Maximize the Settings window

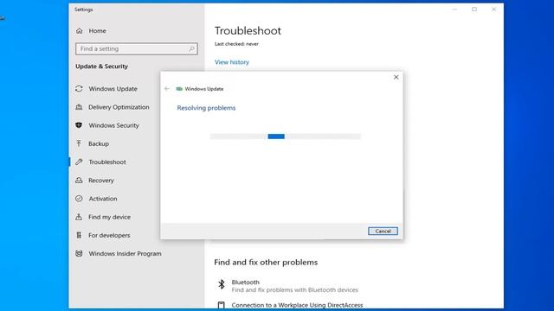(x=474, y=10)
